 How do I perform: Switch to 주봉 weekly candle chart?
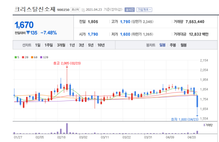pyautogui.click(x=173, y=45)
